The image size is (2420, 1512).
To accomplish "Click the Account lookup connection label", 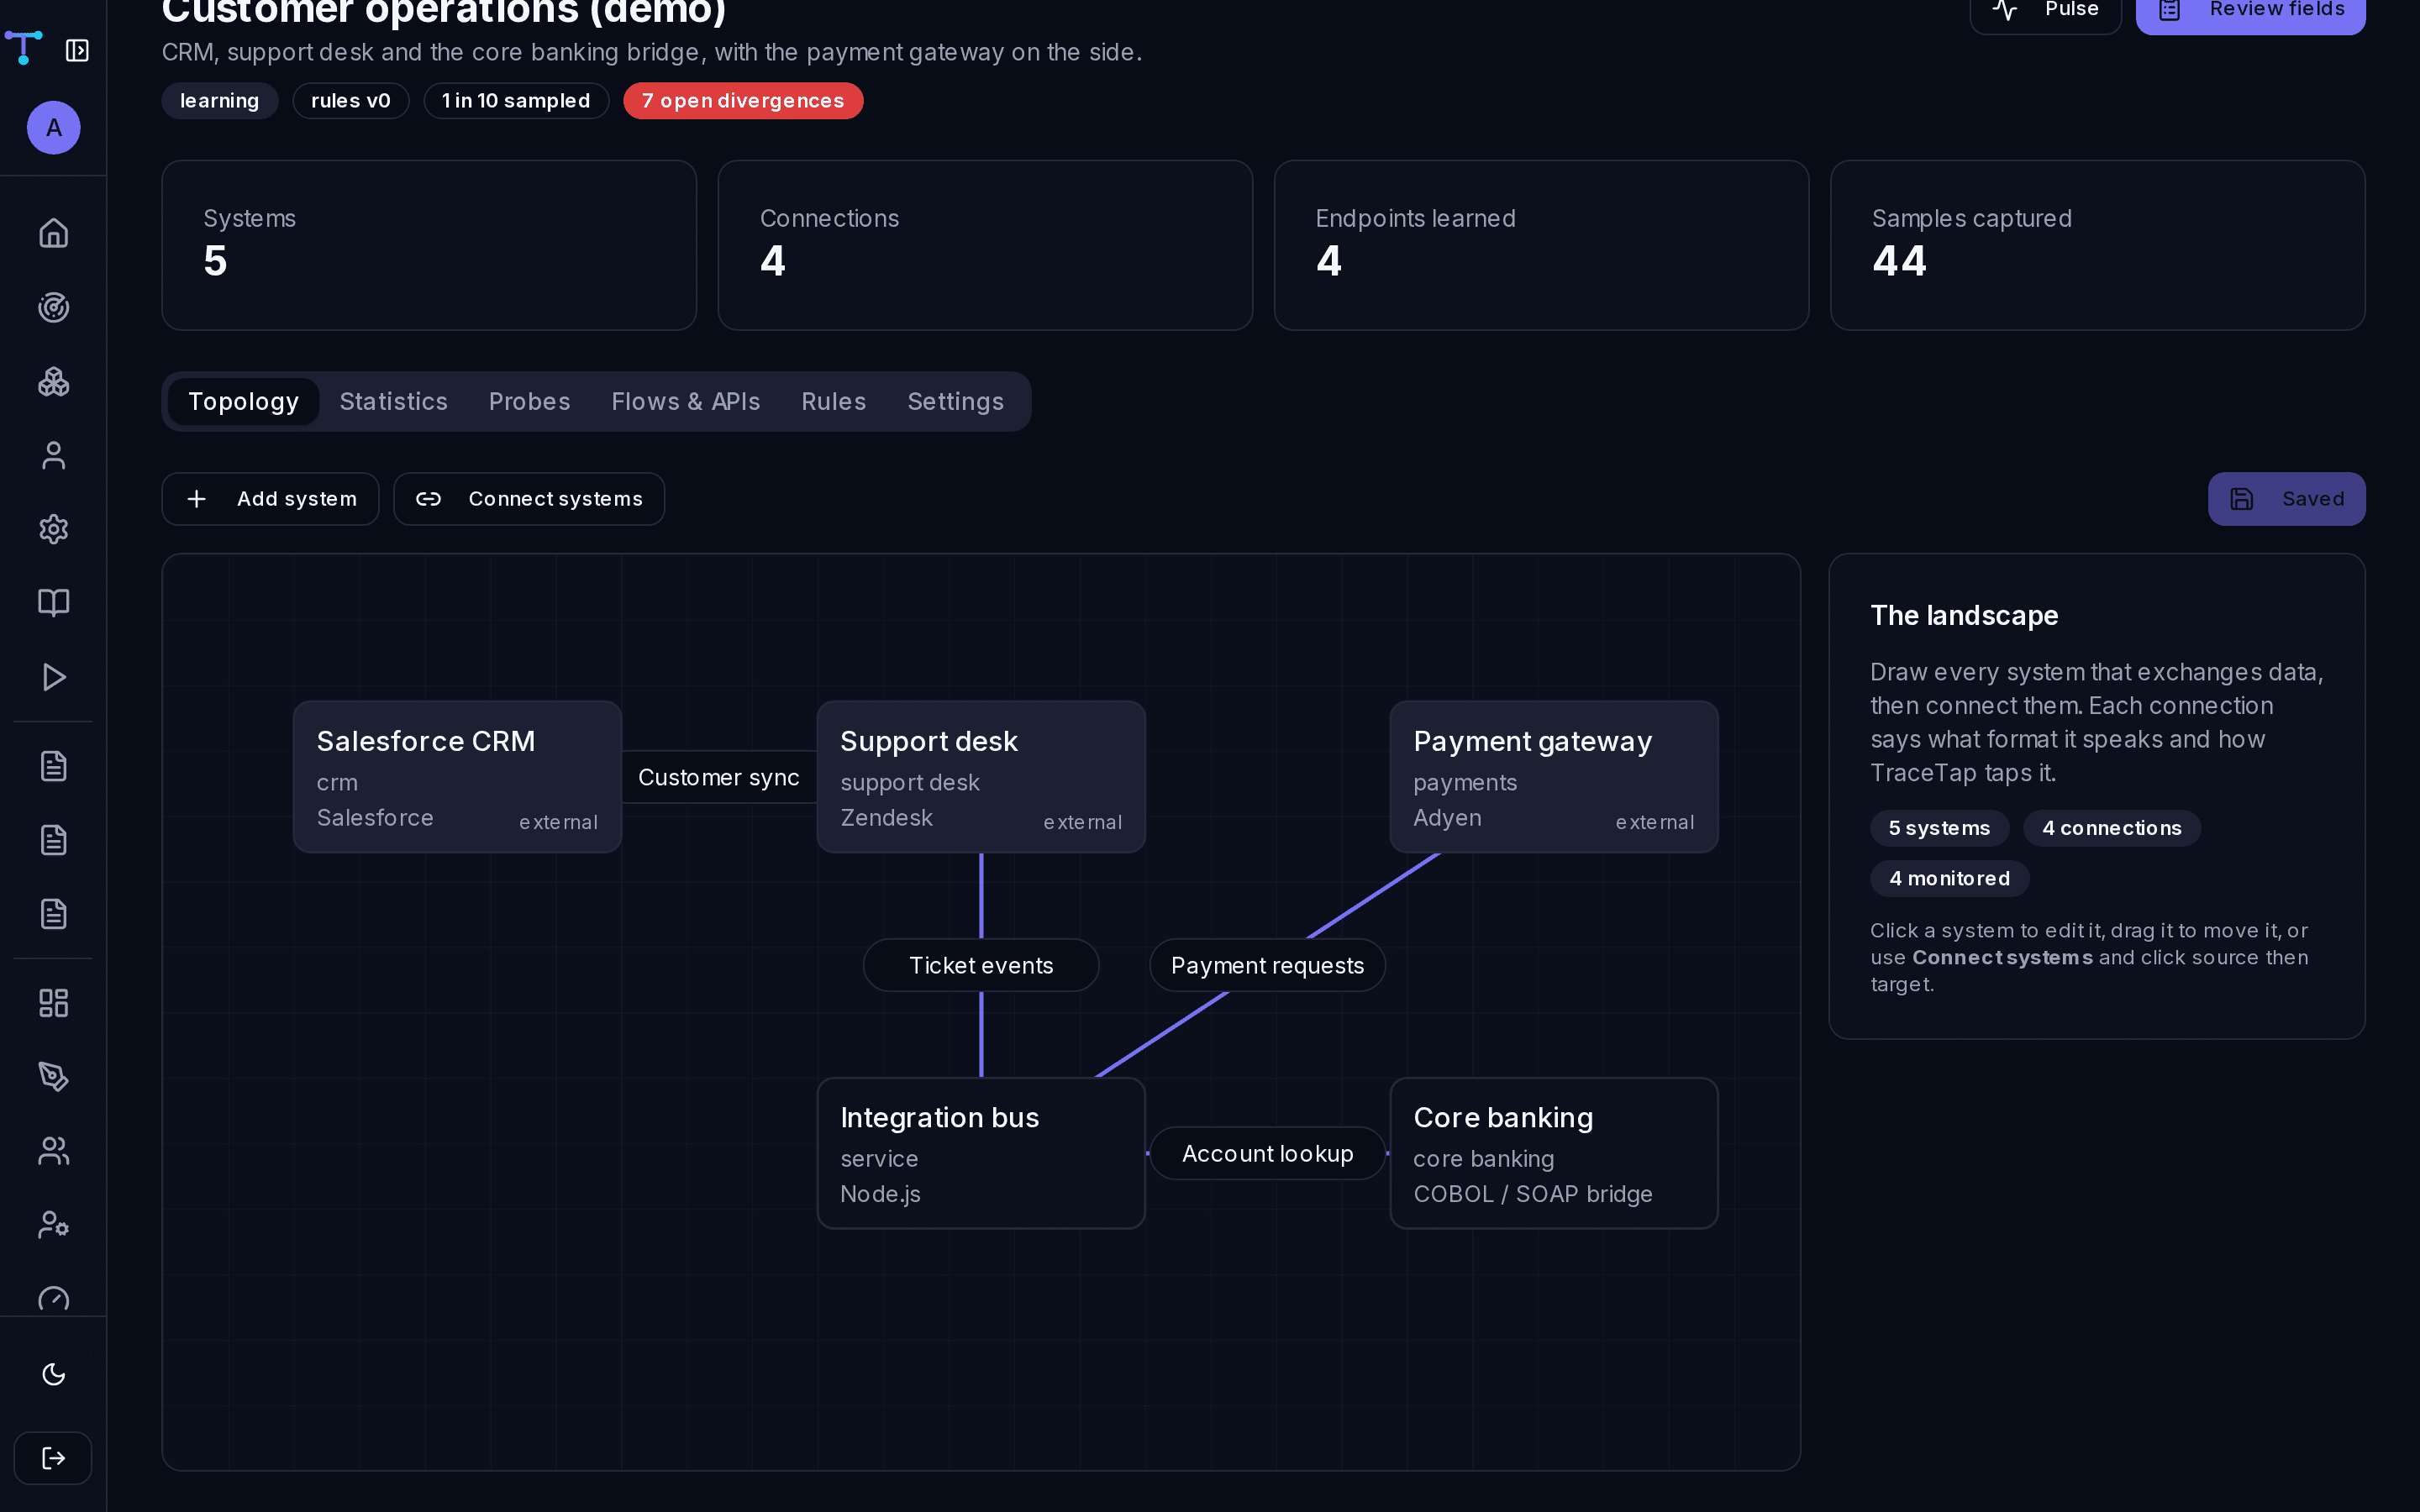I will 1267,1153.
